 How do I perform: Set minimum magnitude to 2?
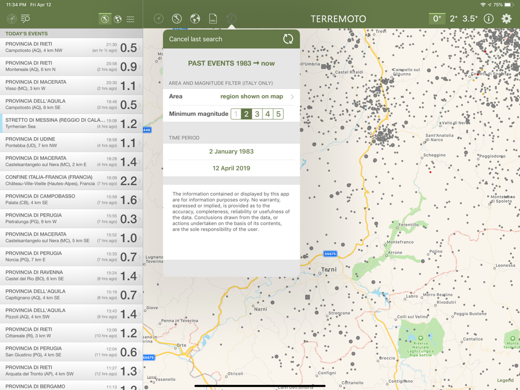[246, 114]
